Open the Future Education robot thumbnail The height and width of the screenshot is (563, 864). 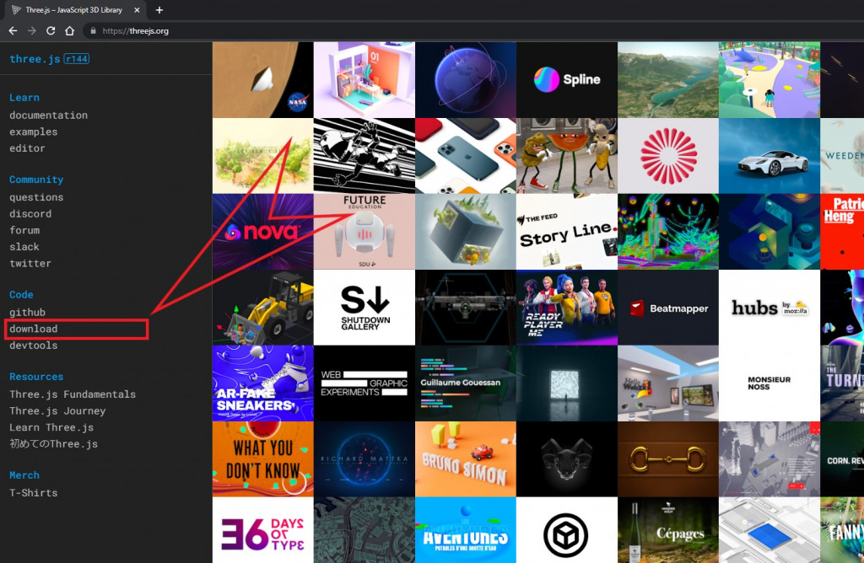[364, 232]
